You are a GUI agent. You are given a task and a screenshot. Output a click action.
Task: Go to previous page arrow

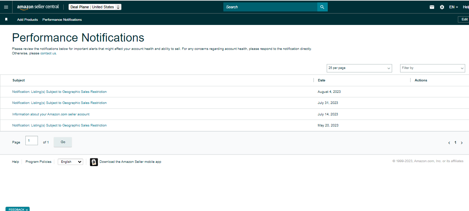tap(449, 143)
